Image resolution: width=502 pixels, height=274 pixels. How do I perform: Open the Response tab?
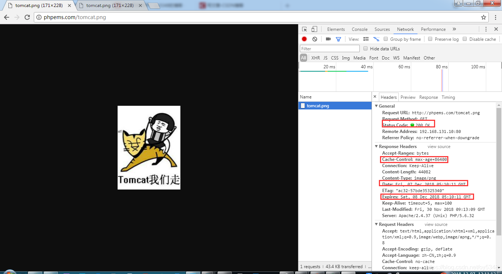pyautogui.click(x=429, y=97)
